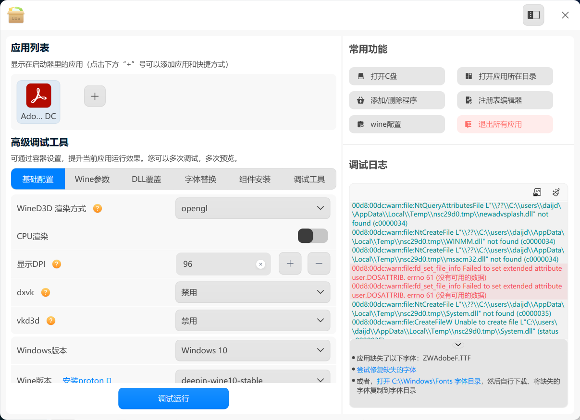
Task: Switch to the Wine参数 tab
Action: coord(92,179)
